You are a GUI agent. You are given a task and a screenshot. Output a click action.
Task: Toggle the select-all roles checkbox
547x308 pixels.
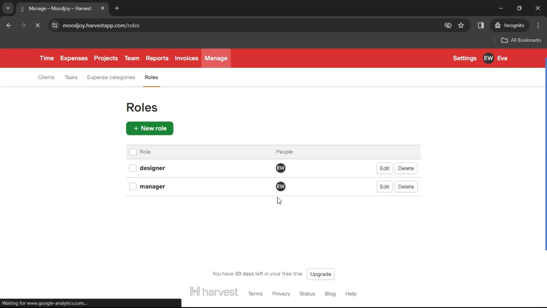coord(132,151)
